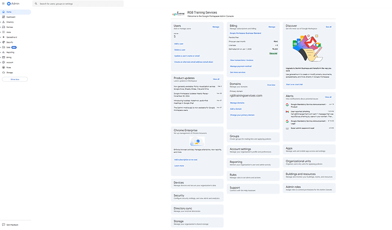Click the Google icon on Legal announcement alert
This screenshot has width=392, height=230.
click(x=287, y=122)
